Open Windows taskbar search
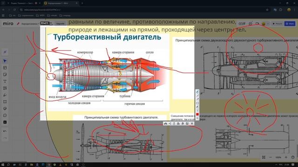Image resolution: width=298 pixels, height=167 pixels. coord(8,165)
